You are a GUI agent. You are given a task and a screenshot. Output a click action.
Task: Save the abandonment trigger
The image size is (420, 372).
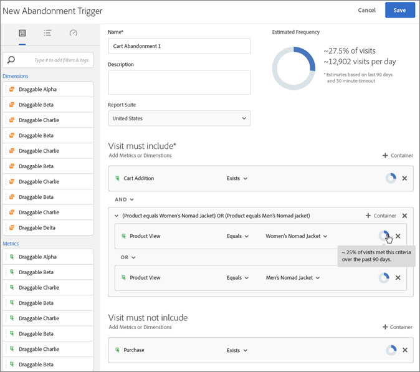click(400, 10)
